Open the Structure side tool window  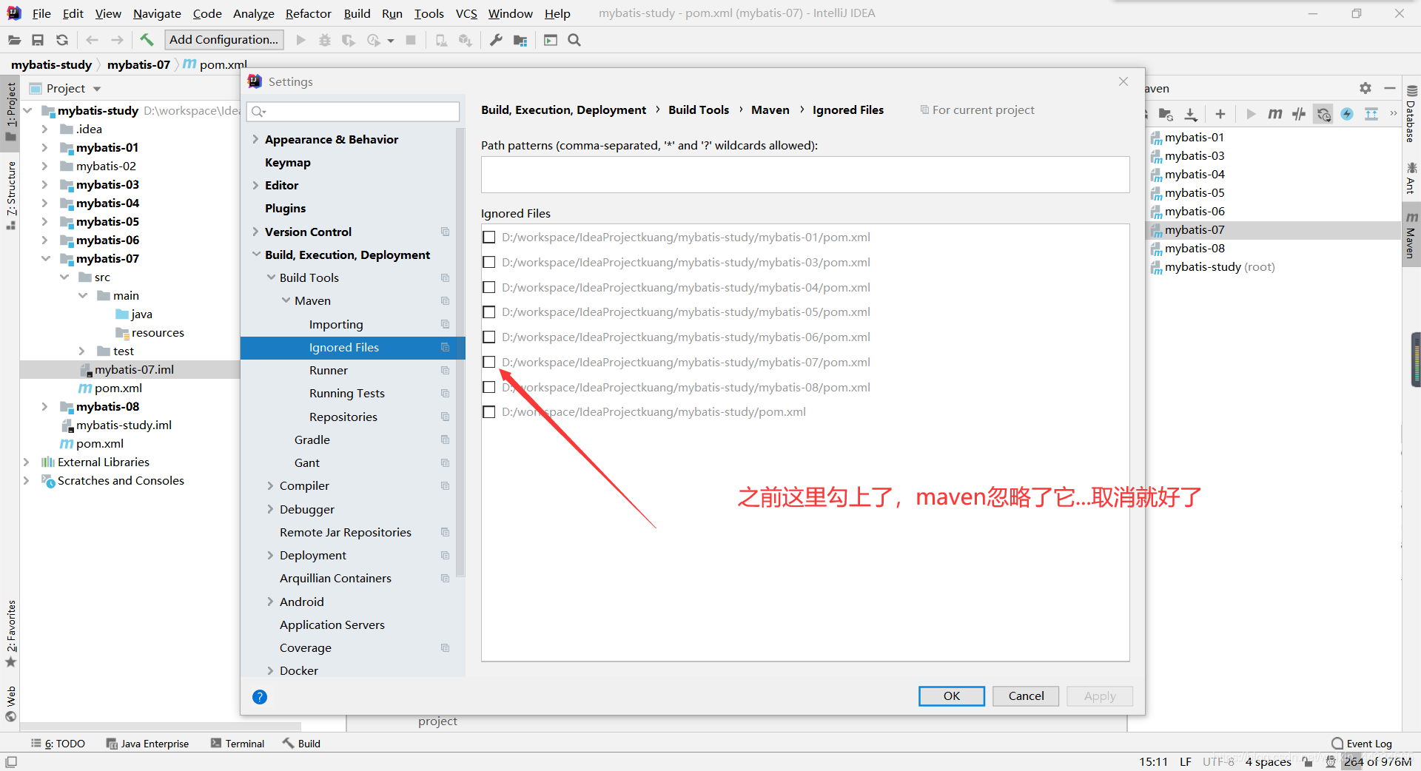11,195
